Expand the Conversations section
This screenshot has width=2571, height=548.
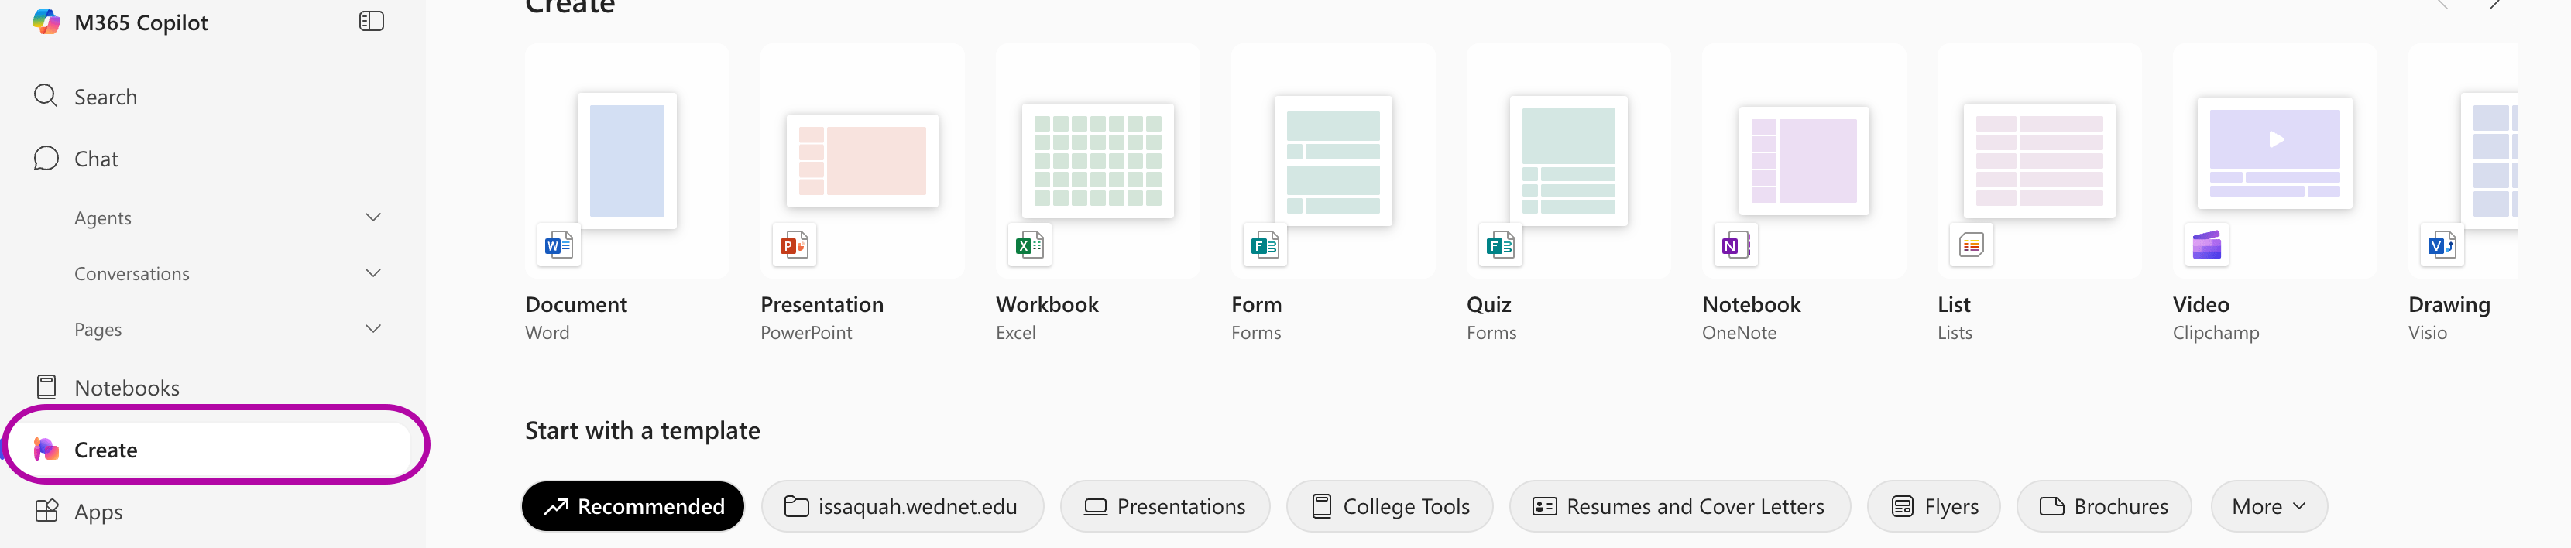pyautogui.click(x=373, y=273)
